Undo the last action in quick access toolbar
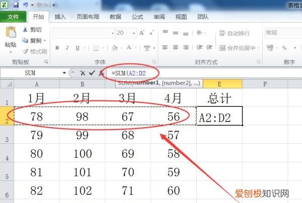Viewport: 302px width, 203px height. (26, 5)
